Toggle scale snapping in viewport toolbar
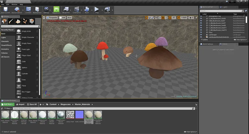 coord(179,18)
